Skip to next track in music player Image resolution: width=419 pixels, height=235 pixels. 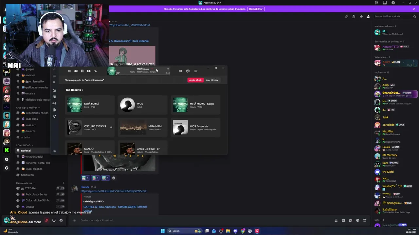click(89, 71)
